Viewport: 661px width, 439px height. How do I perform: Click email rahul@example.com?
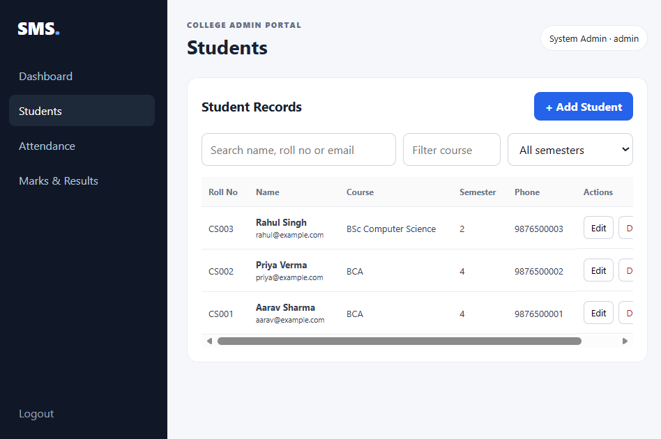[289, 235]
